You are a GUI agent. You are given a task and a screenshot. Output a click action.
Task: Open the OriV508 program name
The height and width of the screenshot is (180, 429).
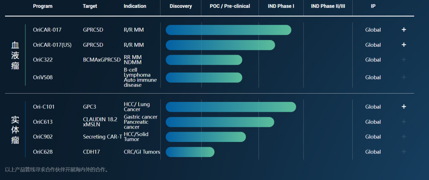coord(43,78)
